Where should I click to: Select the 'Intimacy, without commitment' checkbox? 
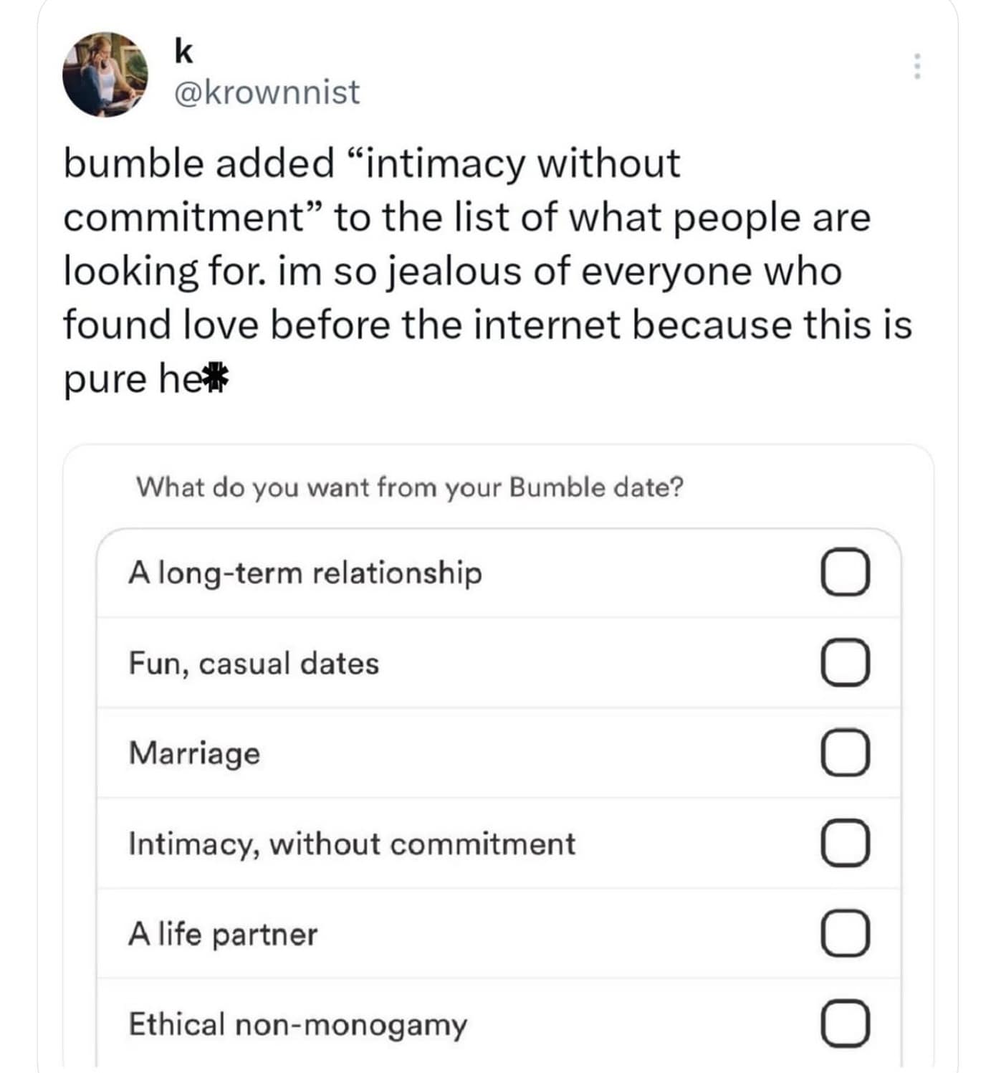tap(845, 844)
